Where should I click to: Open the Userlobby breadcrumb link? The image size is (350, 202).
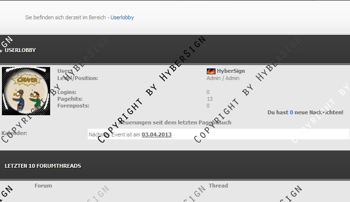pyautogui.click(x=122, y=17)
